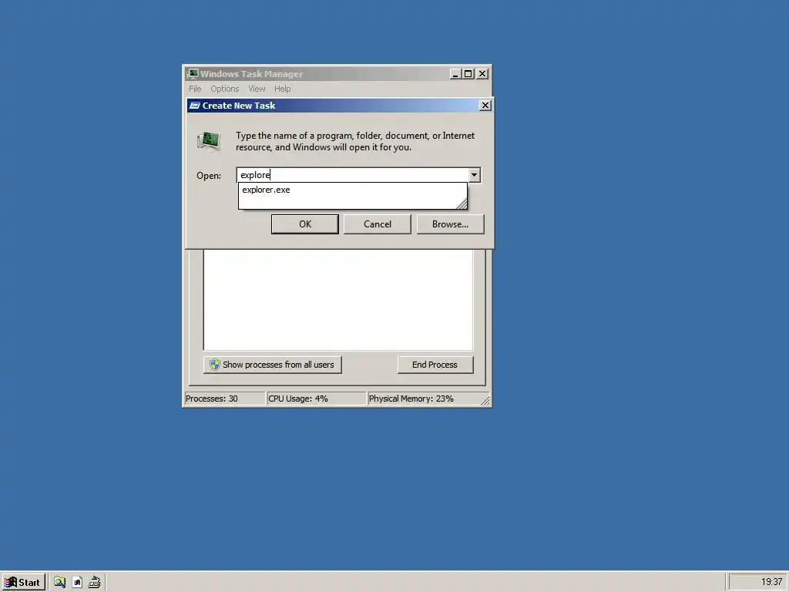
Task: Open the Browse... file picker
Action: 450,224
